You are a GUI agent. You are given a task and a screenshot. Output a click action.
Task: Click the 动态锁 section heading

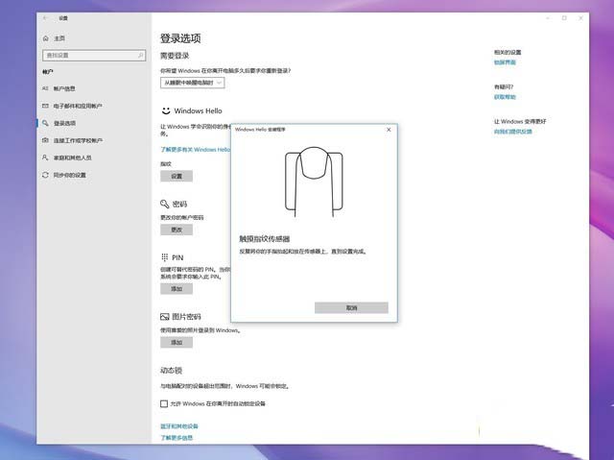click(x=171, y=371)
